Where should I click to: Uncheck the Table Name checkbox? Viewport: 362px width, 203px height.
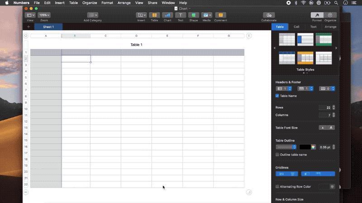tap(277, 96)
